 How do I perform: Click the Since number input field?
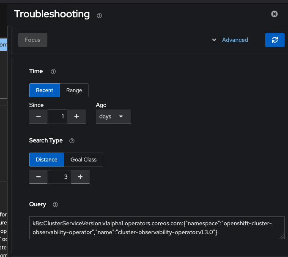point(58,116)
